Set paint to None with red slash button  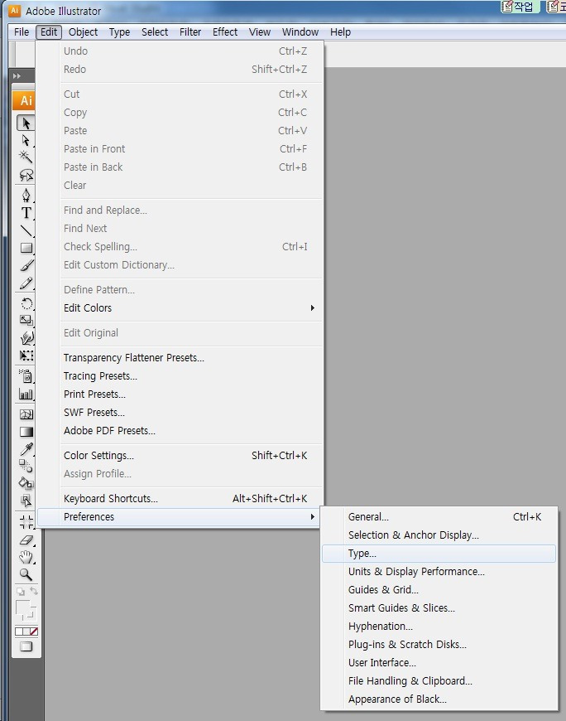(33, 631)
